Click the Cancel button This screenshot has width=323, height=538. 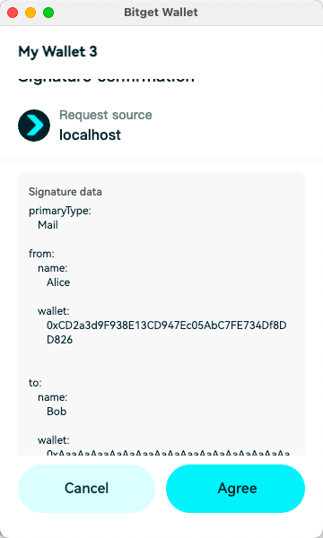click(86, 489)
